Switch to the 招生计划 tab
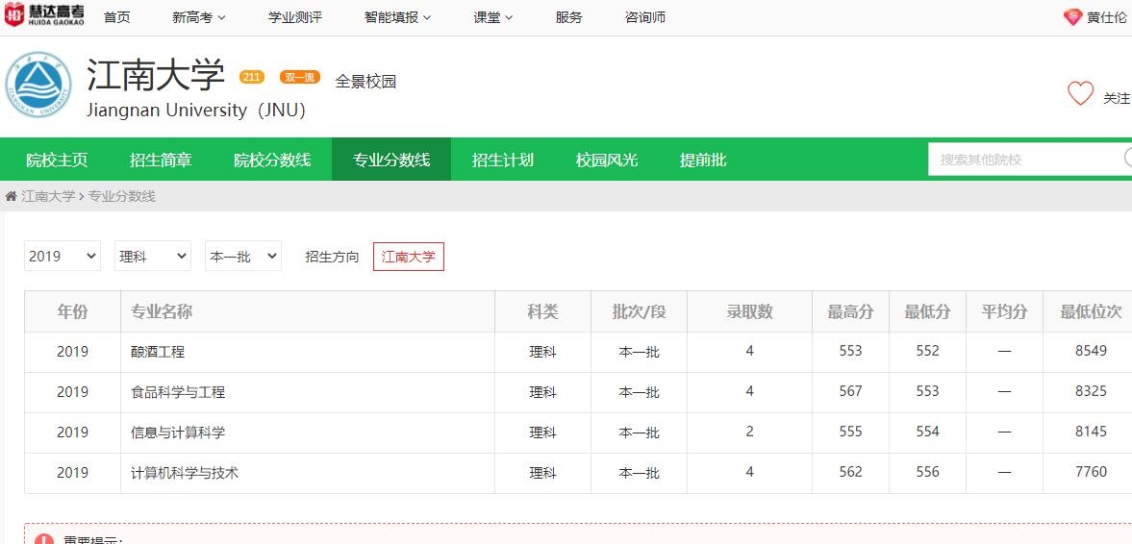Screen dimensions: 1132x544 tap(502, 160)
